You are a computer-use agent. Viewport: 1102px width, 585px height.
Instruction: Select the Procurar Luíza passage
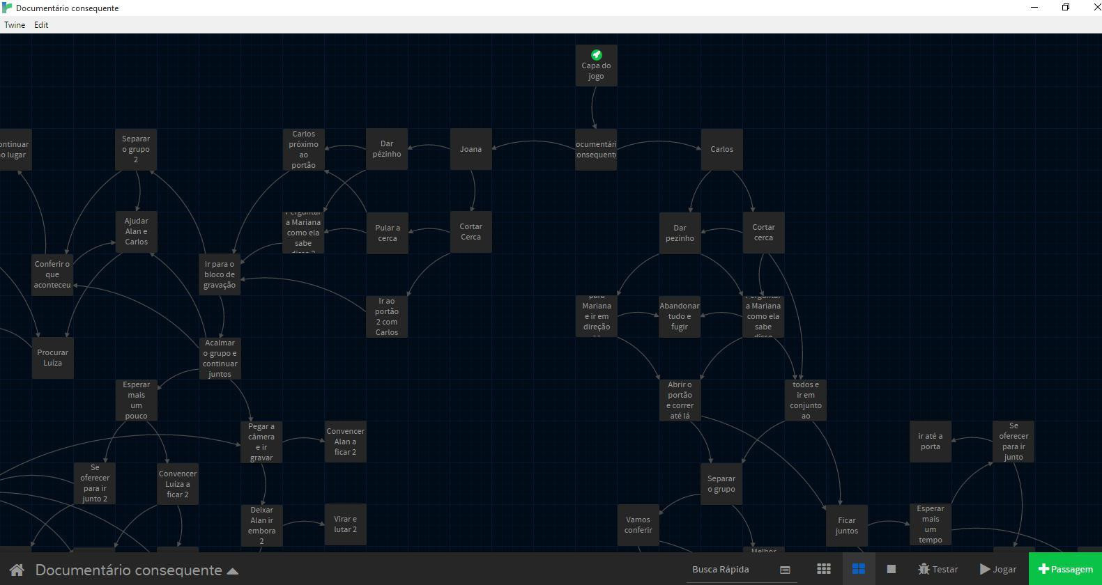pos(52,358)
